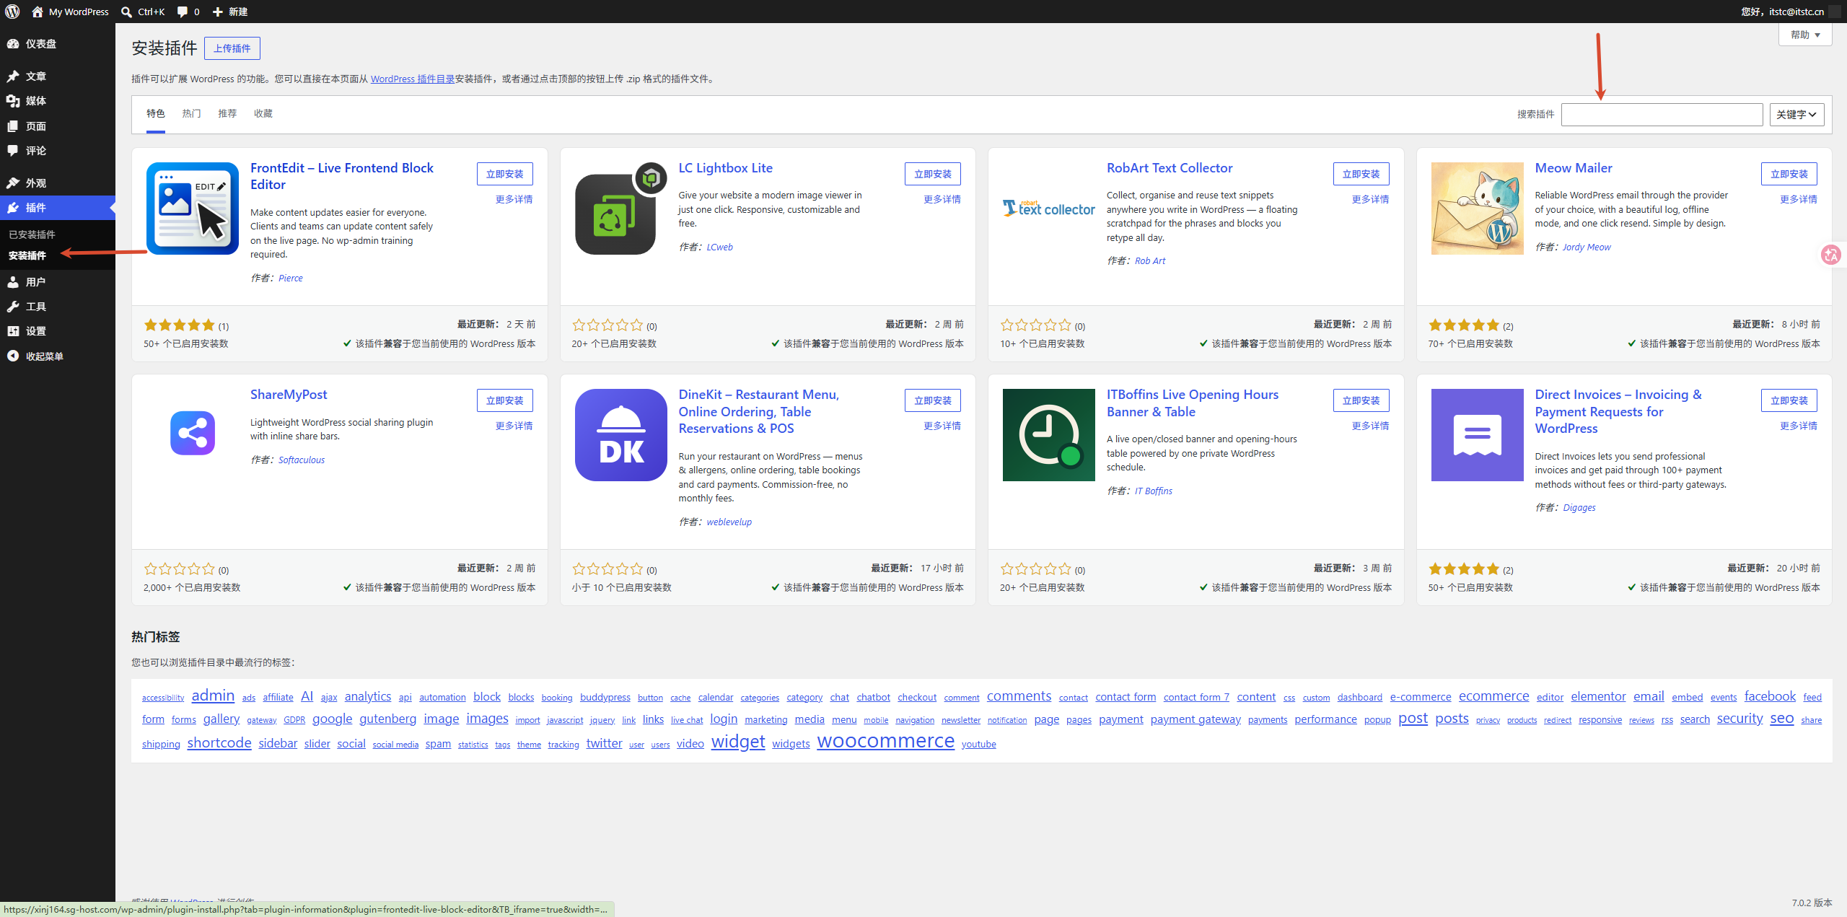Click the LC Lightbox Lite plugin icon

pyautogui.click(x=621, y=209)
